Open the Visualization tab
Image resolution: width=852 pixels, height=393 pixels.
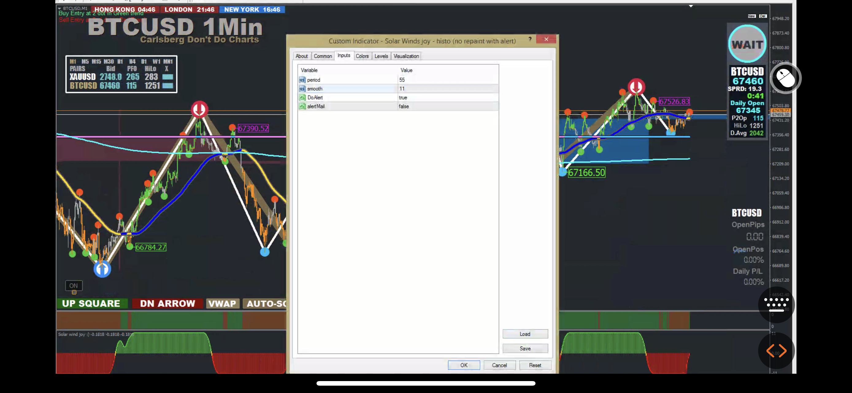(x=406, y=56)
